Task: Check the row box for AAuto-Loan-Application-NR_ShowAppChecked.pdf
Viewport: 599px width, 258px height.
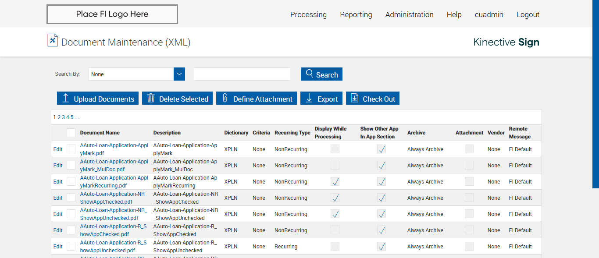Action: click(x=71, y=198)
